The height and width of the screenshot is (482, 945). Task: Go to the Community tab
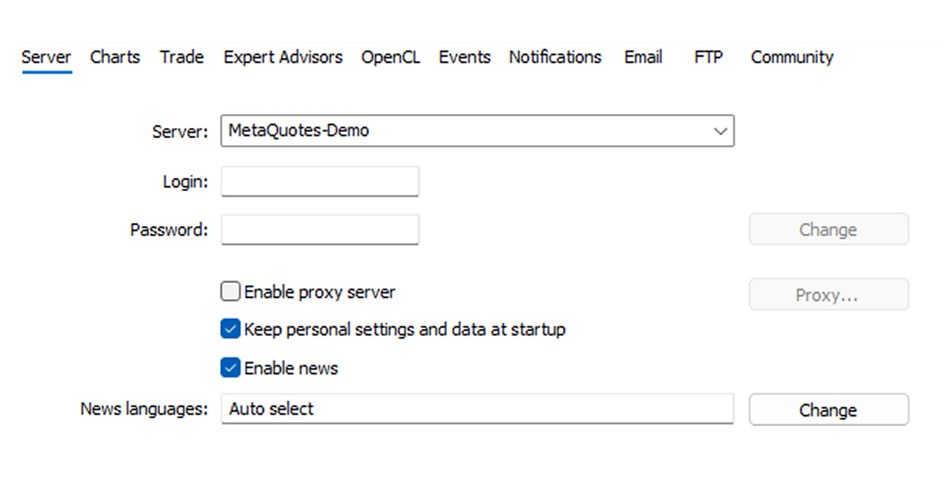(792, 57)
